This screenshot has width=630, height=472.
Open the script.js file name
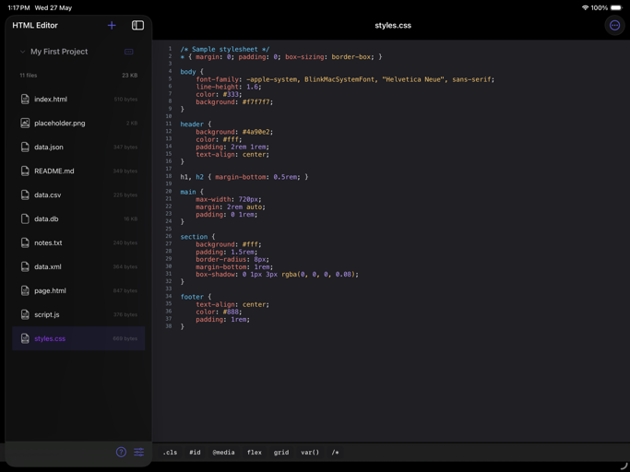[47, 314]
